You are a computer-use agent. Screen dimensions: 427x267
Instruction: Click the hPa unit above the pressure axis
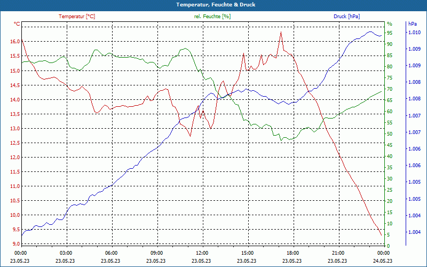(x=412, y=24)
